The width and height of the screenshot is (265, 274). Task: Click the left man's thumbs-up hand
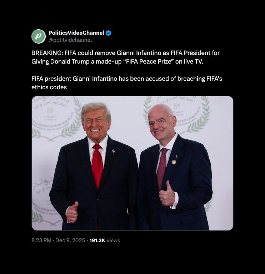tap(72, 212)
